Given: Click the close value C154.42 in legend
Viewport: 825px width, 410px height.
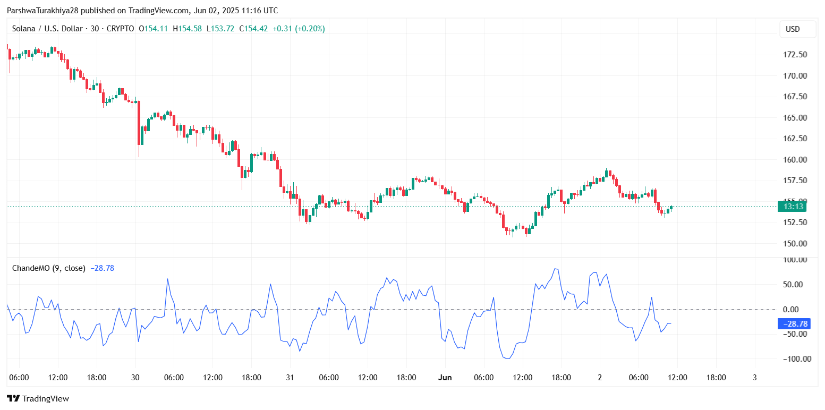Looking at the screenshot, I should pos(253,29).
